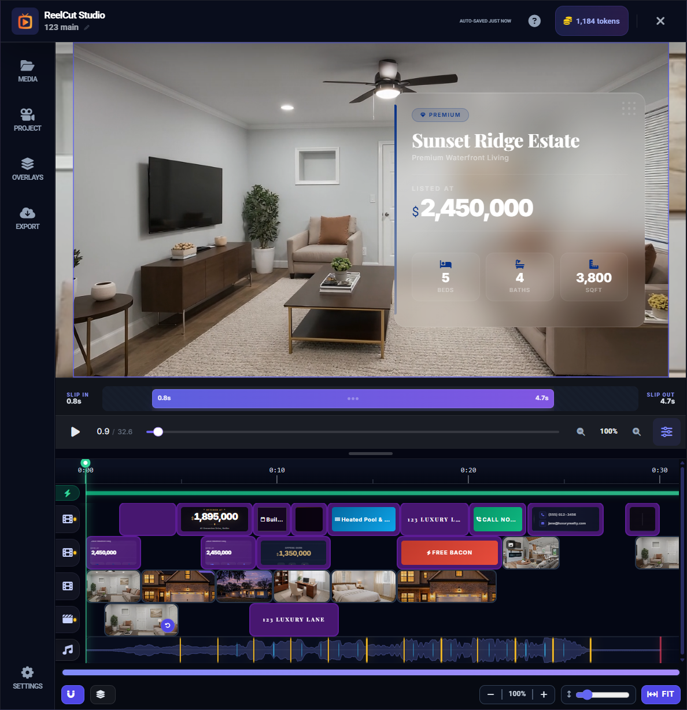Toggle the first filmstrip video track
The image size is (687, 710).
(x=68, y=519)
